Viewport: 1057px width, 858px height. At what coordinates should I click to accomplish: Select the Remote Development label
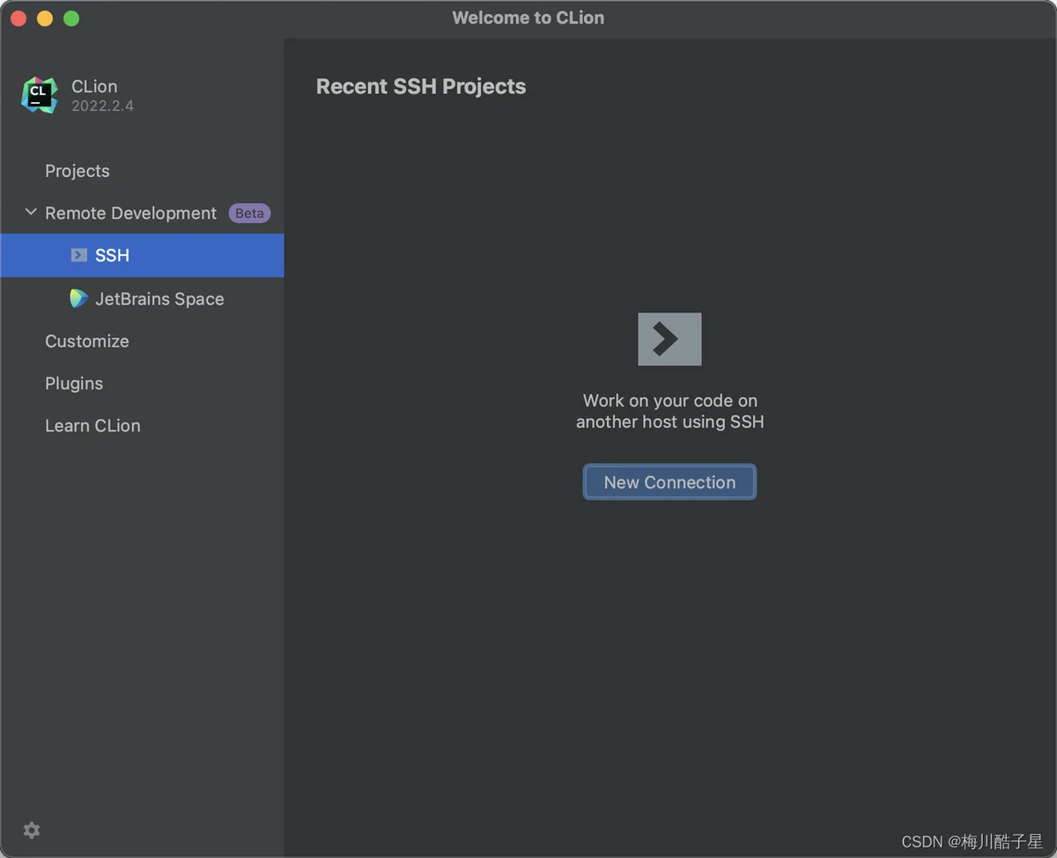[x=130, y=213]
